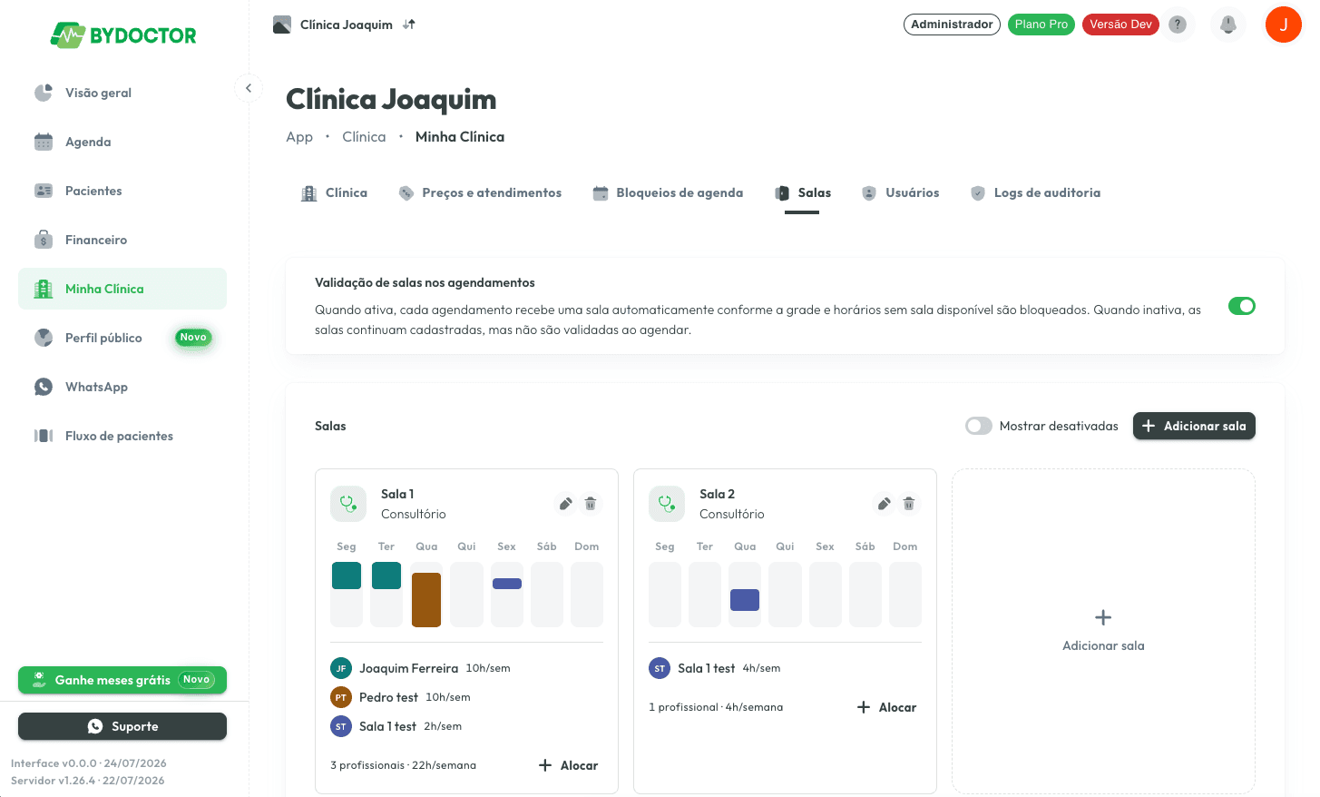Click the Pedro test PT avatar
Screen dimensions: 1320x797
point(341,697)
